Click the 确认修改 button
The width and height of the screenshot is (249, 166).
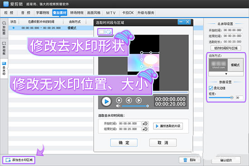pyautogui.click(x=226, y=160)
